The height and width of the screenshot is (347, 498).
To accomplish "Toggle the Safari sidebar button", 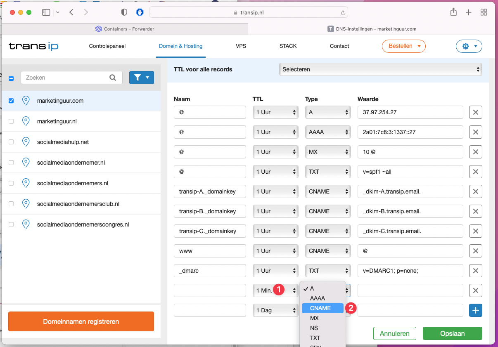I will (x=46, y=12).
